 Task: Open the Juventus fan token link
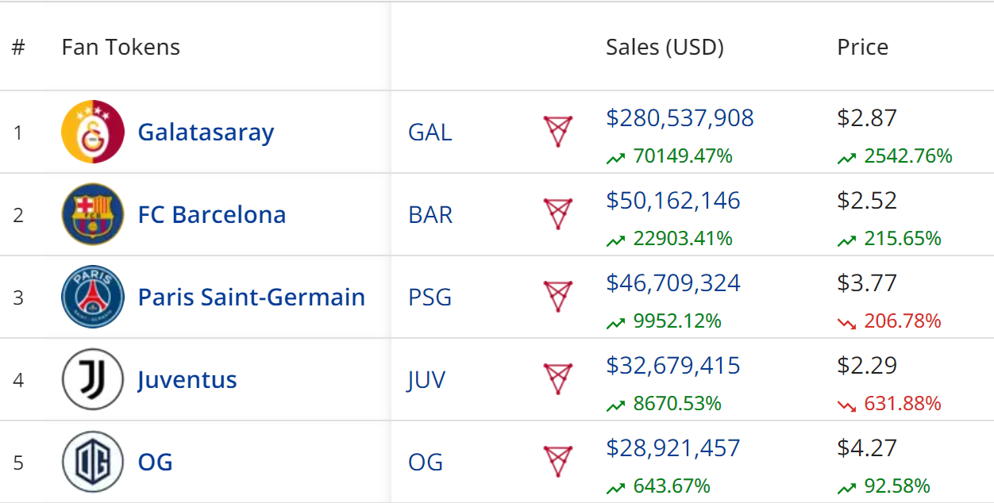[187, 379]
